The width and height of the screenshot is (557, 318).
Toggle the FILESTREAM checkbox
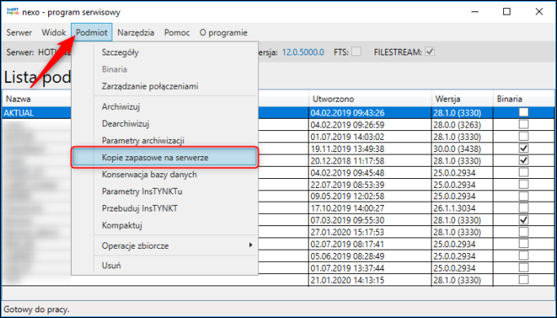430,52
